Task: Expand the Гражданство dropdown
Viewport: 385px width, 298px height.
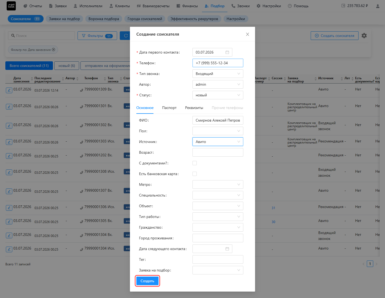Action: [x=218, y=227]
